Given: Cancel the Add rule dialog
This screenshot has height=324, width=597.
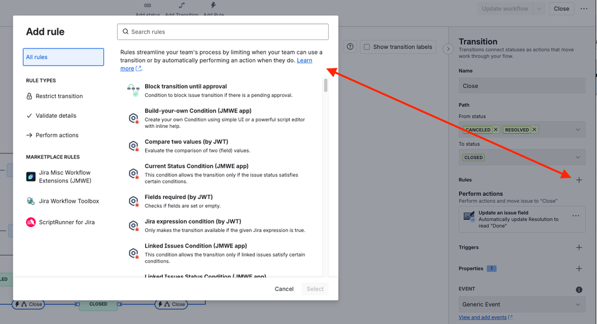Looking at the screenshot, I should pos(284,289).
